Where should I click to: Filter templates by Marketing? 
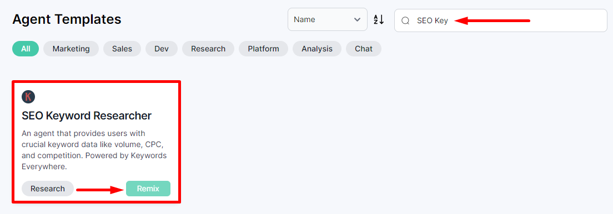(x=71, y=49)
